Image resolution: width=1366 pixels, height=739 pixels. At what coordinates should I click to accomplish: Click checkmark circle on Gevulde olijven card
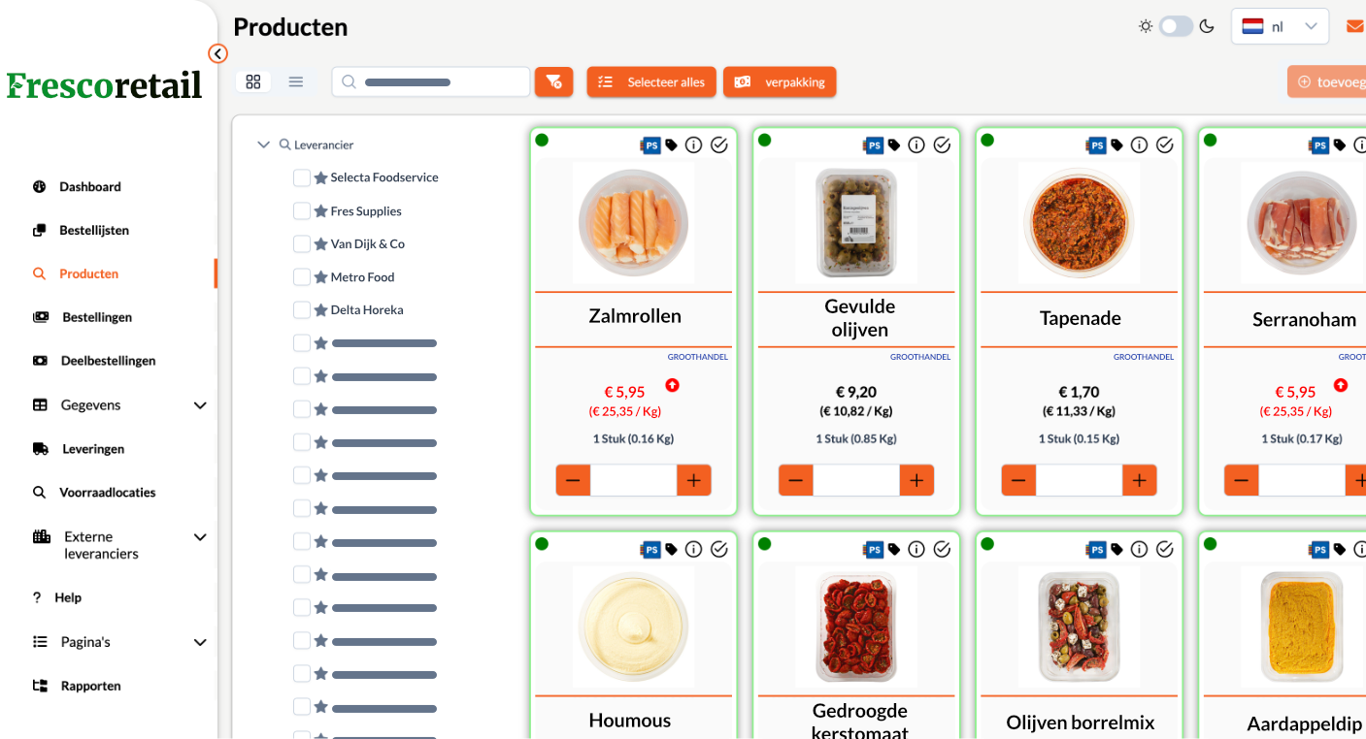[942, 145]
